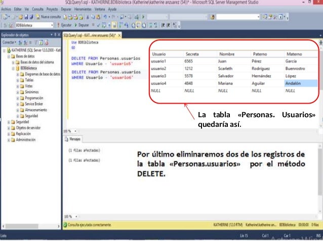Viewport: 323px width, 242px height.
Task: Click the '0 filas' status bar entry
Action: click(315, 225)
